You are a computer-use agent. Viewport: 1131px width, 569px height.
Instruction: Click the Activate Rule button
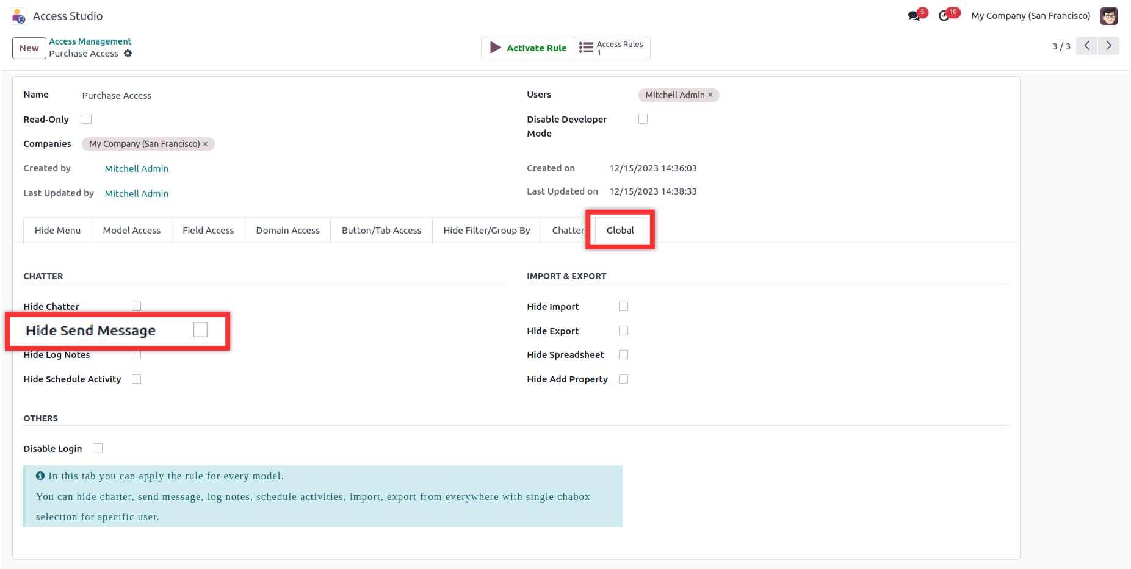528,48
